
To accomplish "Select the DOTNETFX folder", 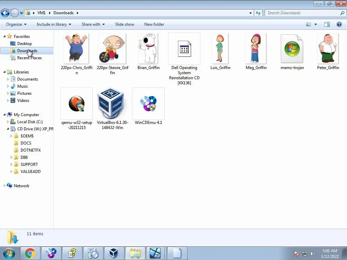I will (30, 150).
